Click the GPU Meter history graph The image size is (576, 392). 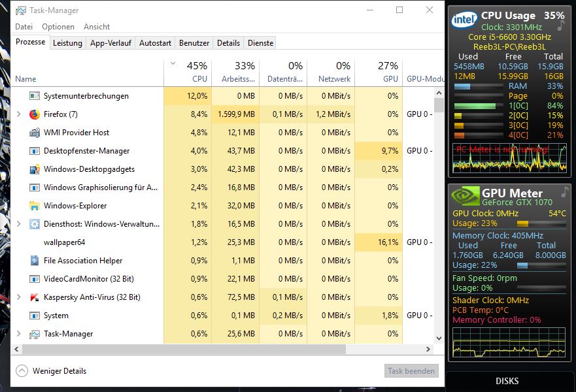(509, 342)
